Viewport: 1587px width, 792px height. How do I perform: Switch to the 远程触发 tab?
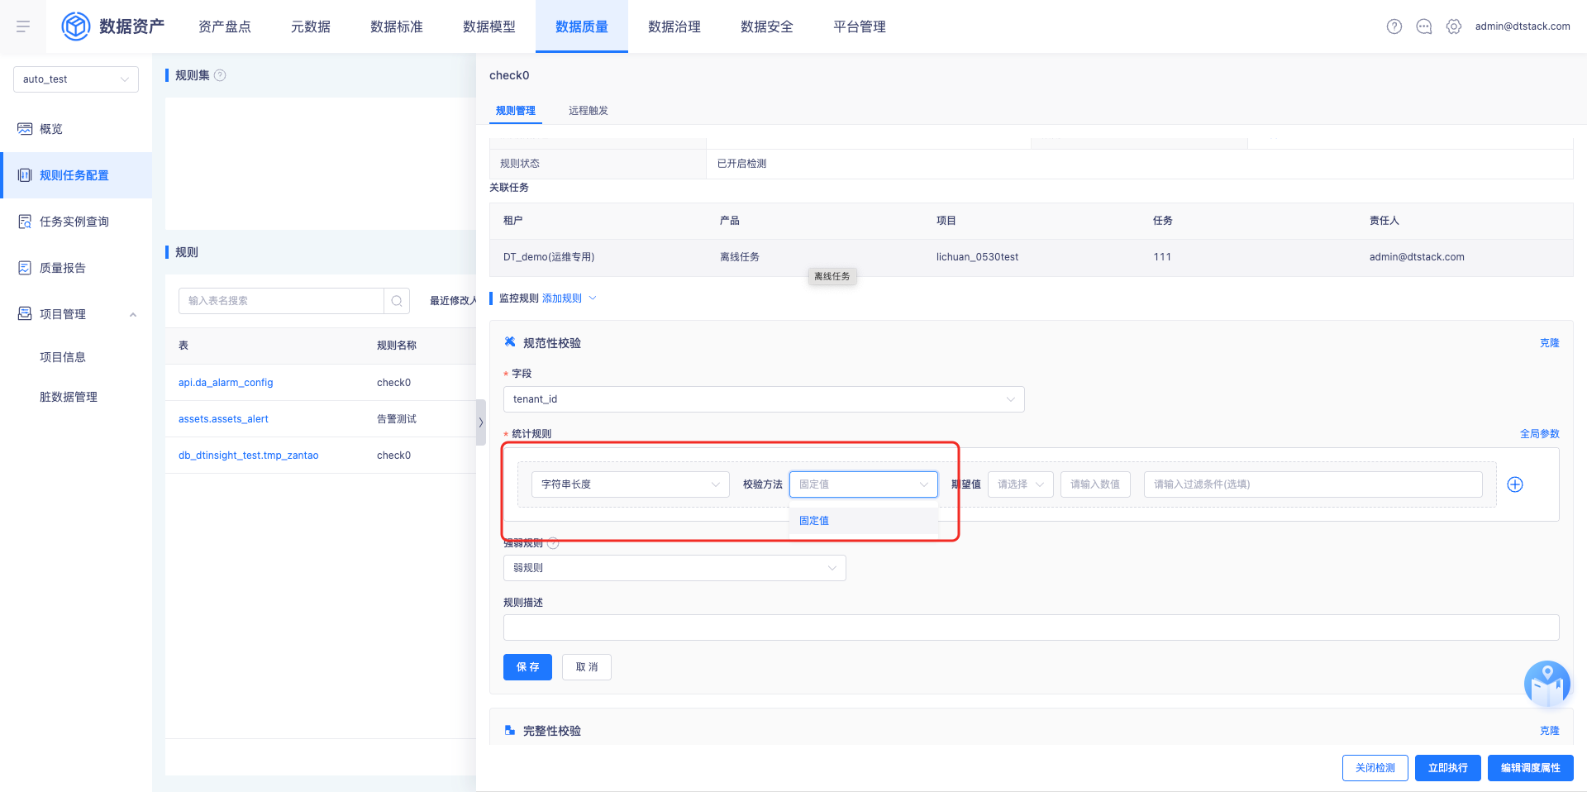point(588,111)
